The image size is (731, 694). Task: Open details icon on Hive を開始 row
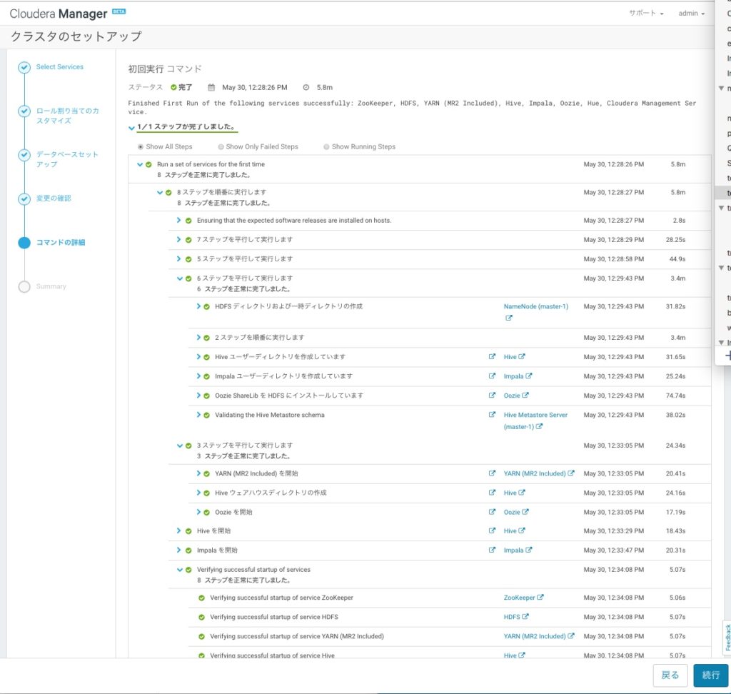coord(492,530)
